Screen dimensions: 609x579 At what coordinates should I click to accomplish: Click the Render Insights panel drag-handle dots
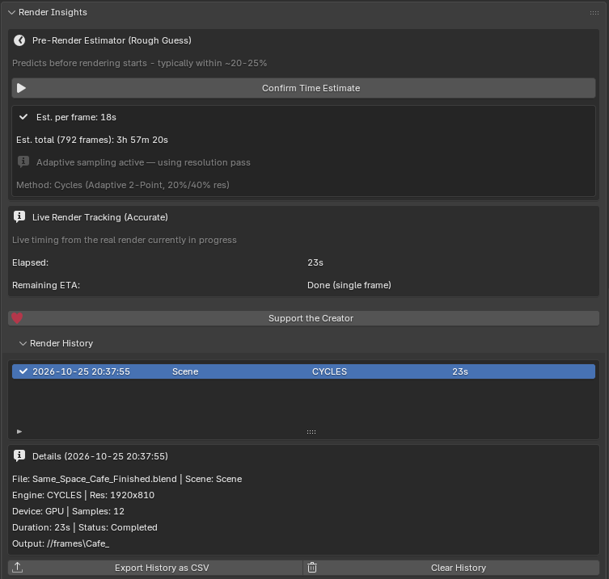pyautogui.click(x=594, y=13)
